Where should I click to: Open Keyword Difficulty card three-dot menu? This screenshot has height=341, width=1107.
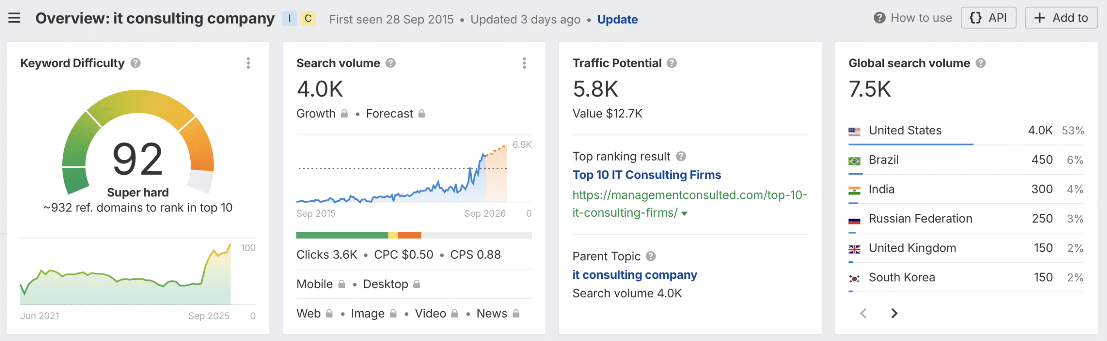pyautogui.click(x=248, y=63)
